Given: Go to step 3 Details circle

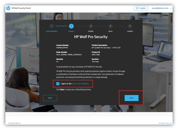Looking at the screenshot, I should [x=91, y=26].
